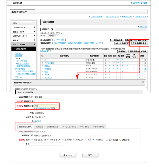
Task: Toggle the 有効 利用する checkbox
Action: tap(36, 113)
